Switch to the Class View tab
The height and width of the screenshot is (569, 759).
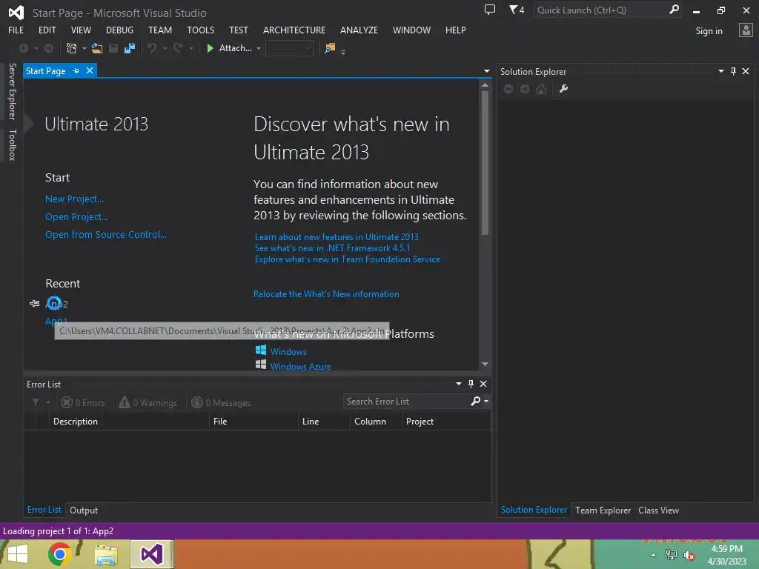click(658, 510)
